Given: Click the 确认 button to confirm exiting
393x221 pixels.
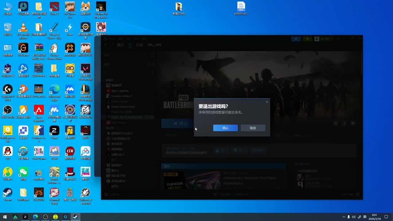Looking at the screenshot, I should pos(225,128).
